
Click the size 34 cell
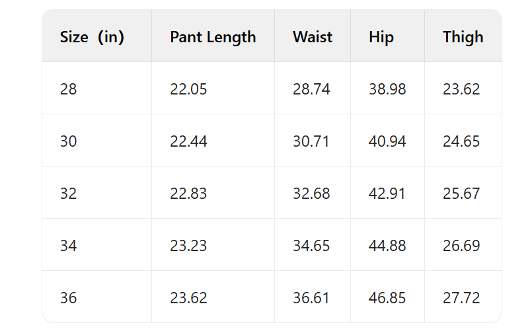pyautogui.click(x=68, y=246)
